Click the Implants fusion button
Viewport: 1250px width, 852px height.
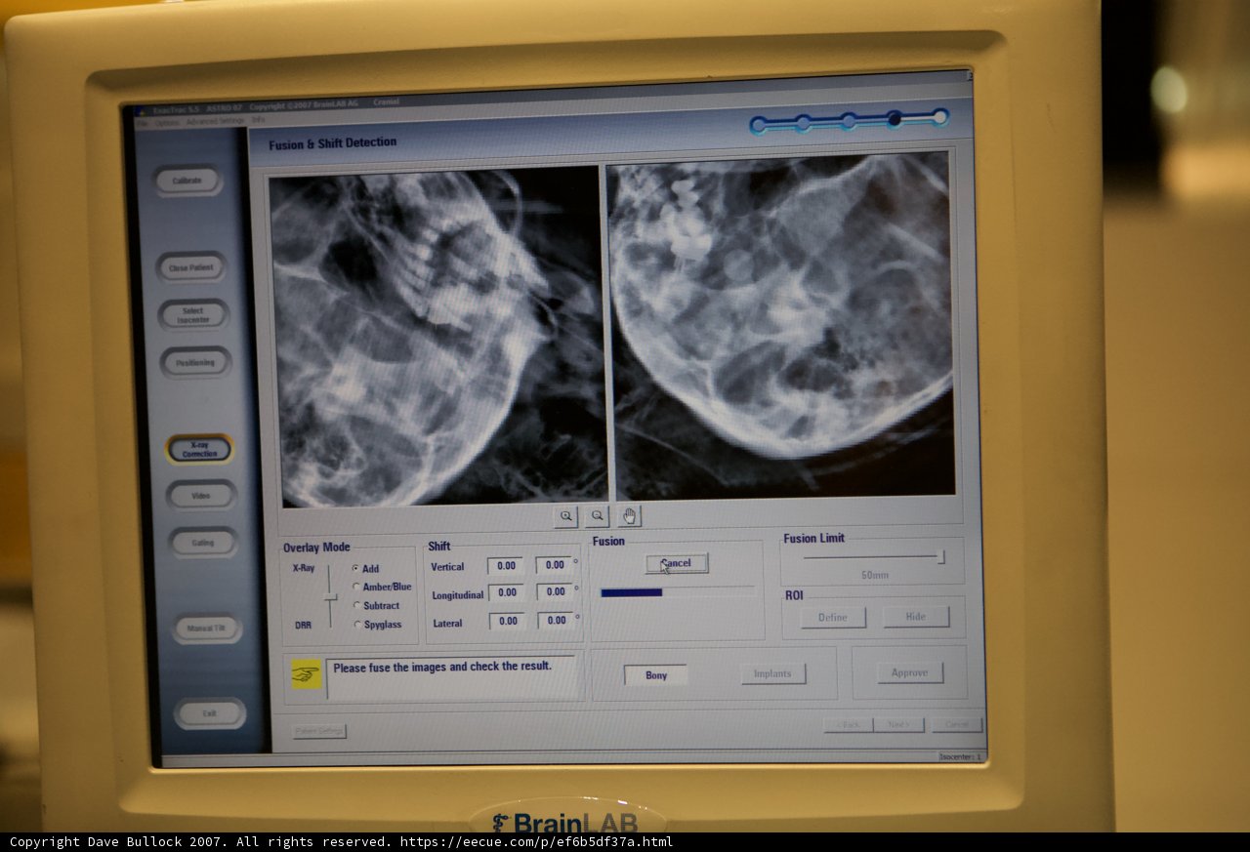[773, 673]
